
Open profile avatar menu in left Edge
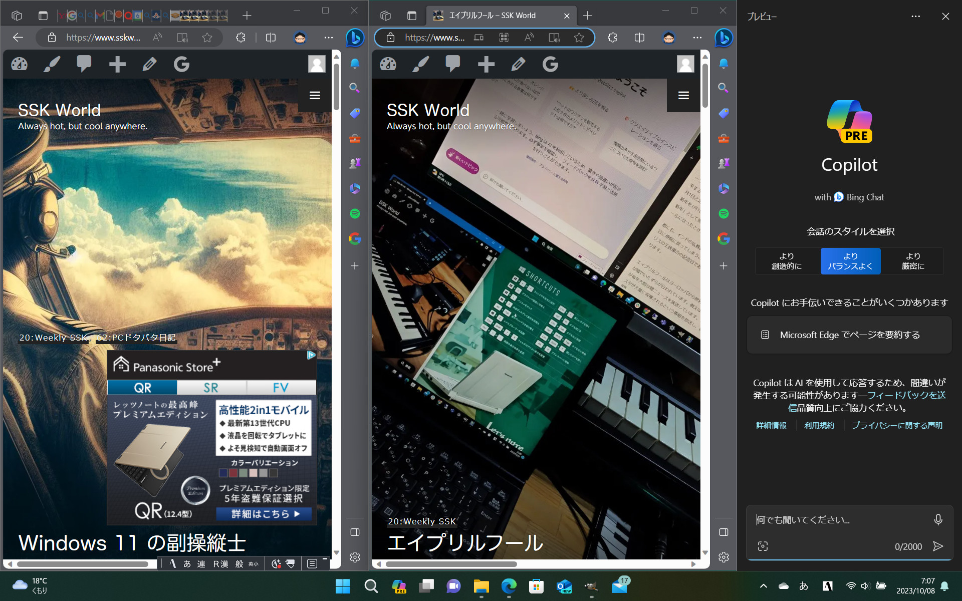[x=300, y=38]
